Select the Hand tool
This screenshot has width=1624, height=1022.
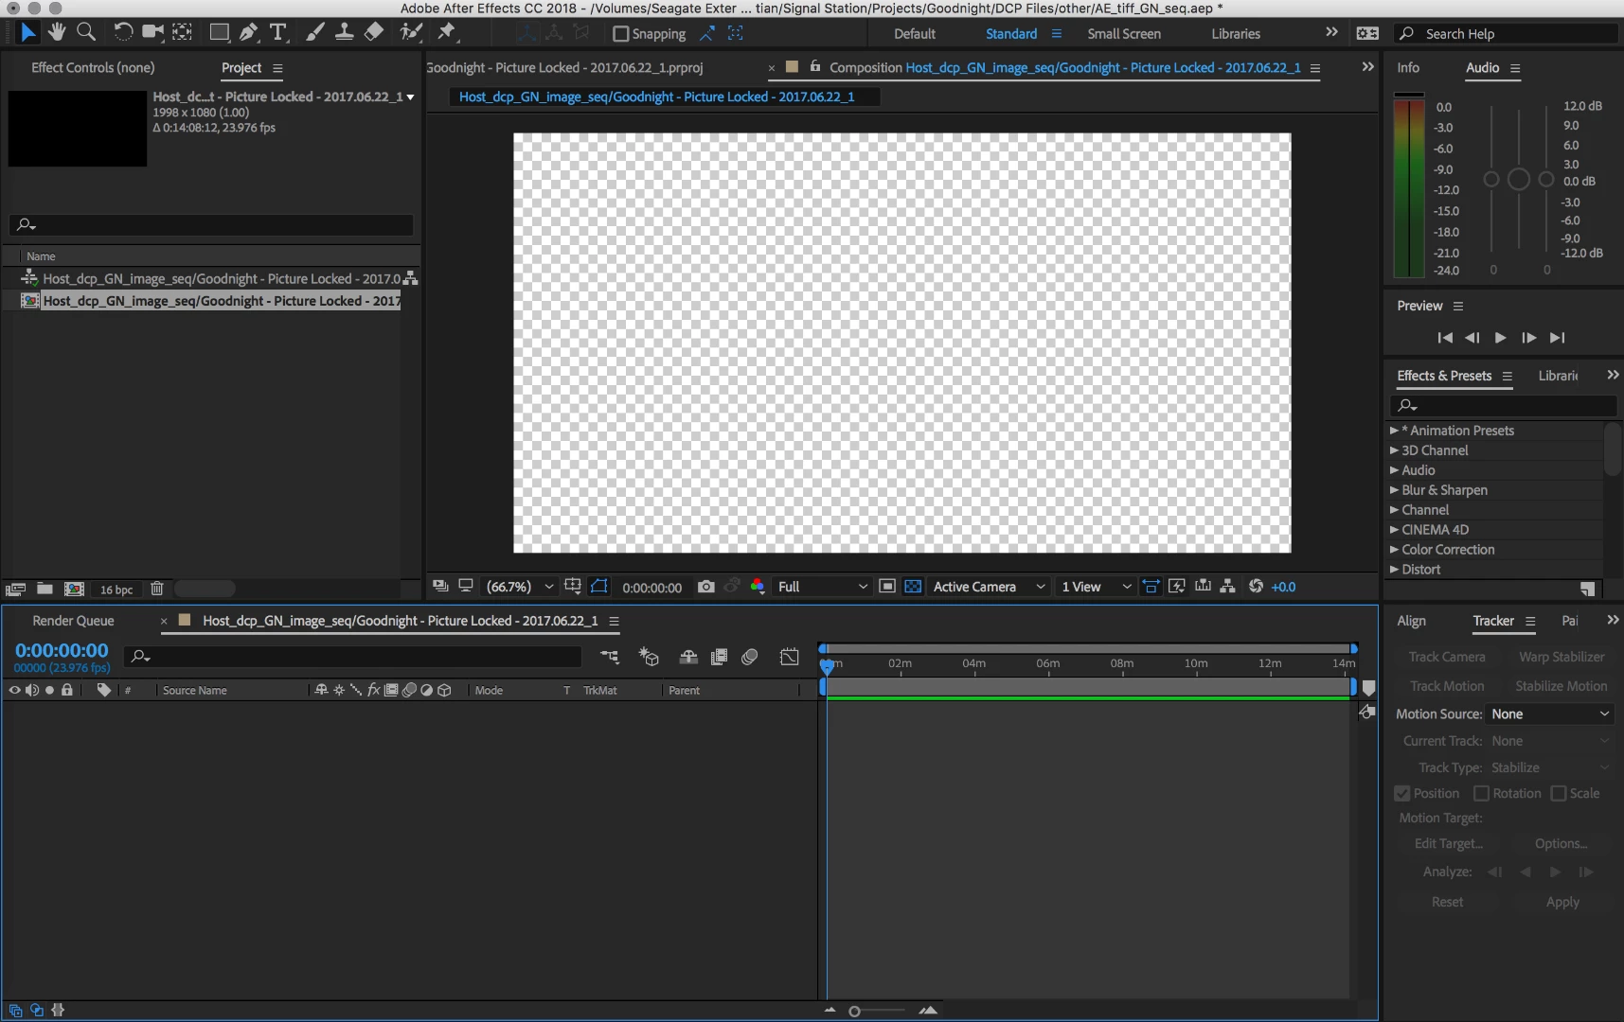click(x=57, y=32)
